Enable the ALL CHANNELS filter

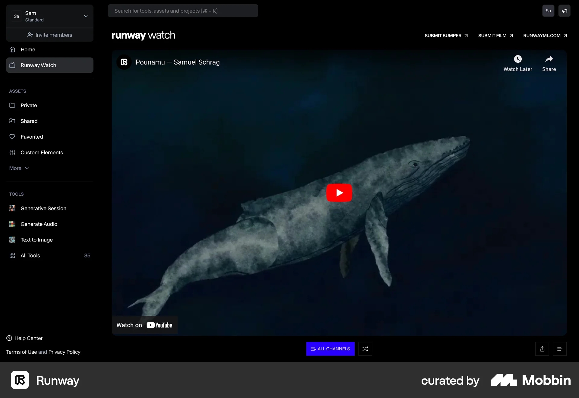click(x=330, y=349)
